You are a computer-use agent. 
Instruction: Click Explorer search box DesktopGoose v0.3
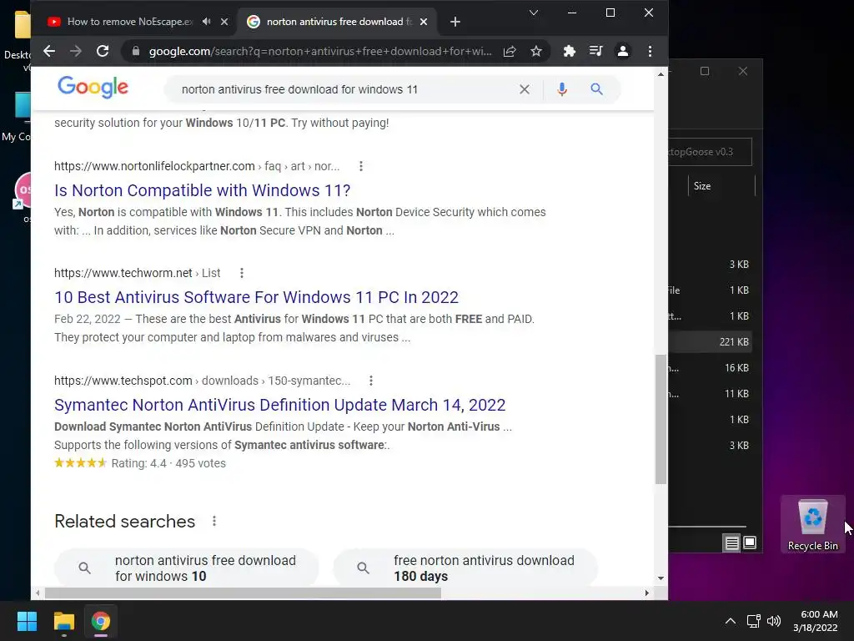(711, 152)
